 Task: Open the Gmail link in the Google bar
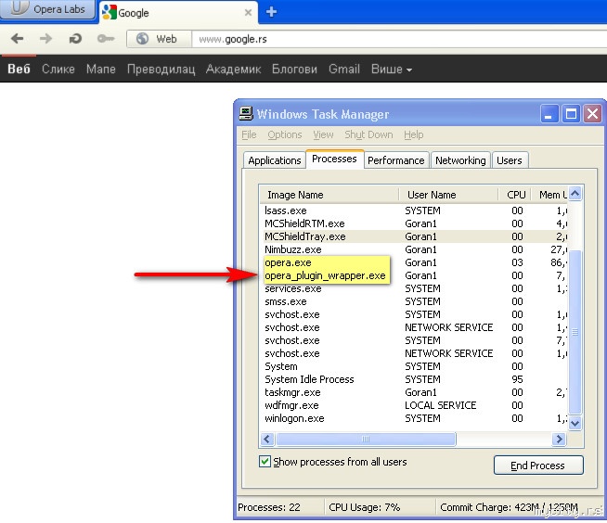pyautogui.click(x=344, y=70)
